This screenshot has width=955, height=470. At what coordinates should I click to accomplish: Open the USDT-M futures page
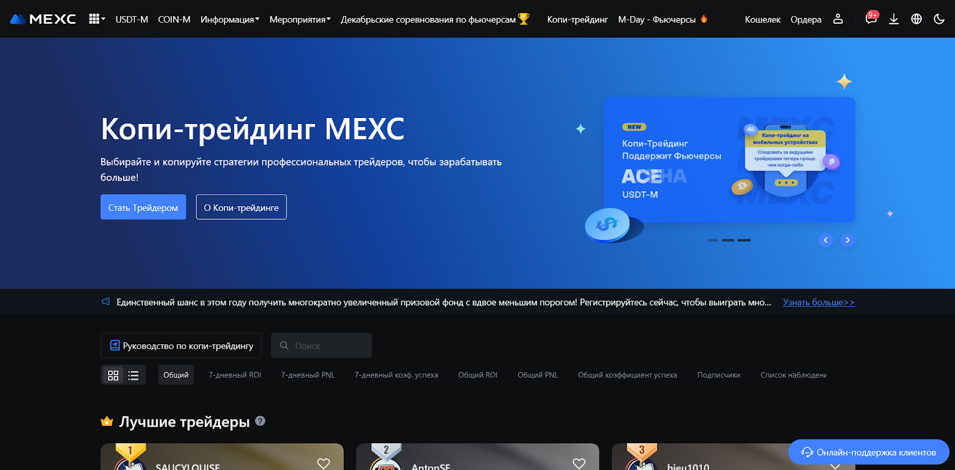pyautogui.click(x=131, y=20)
